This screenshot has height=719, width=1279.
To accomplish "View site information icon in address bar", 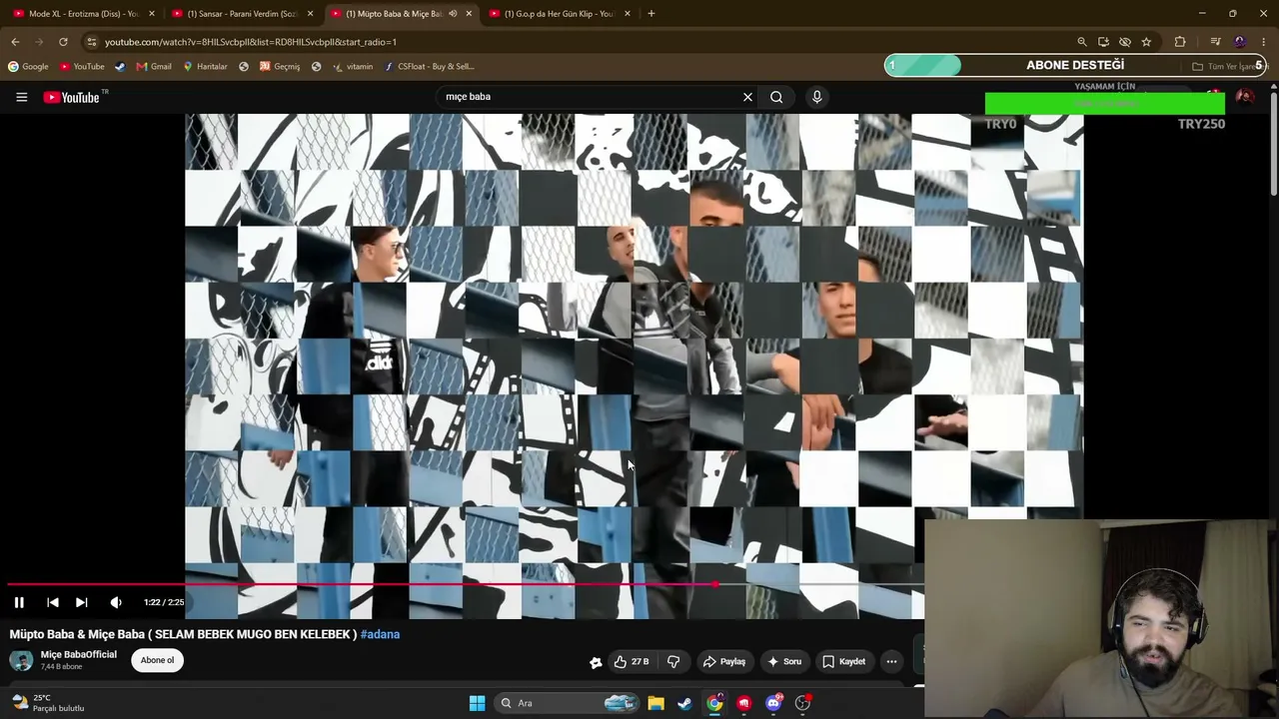I will (x=91, y=42).
